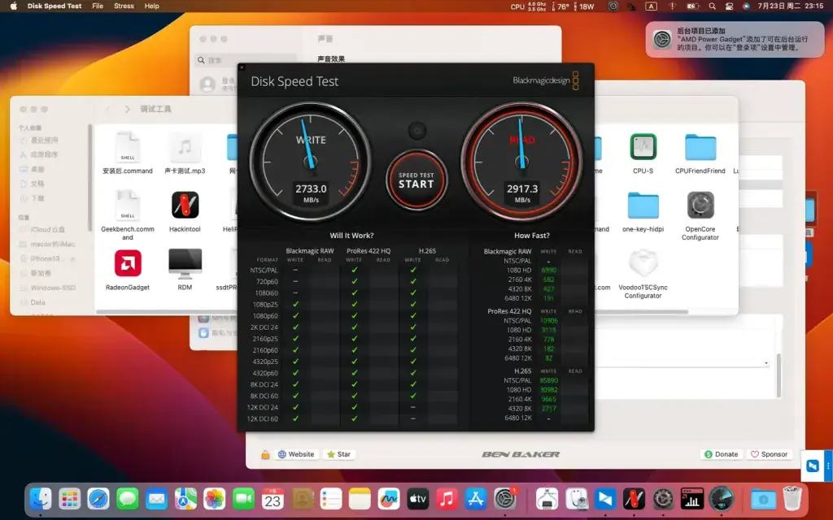Image resolution: width=833 pixels, height=520 pixels.
Task: Open Calendar from the Dock
Action: point(273,499)
